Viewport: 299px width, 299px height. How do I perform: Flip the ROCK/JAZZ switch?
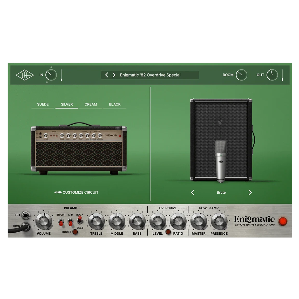[80, 220]
